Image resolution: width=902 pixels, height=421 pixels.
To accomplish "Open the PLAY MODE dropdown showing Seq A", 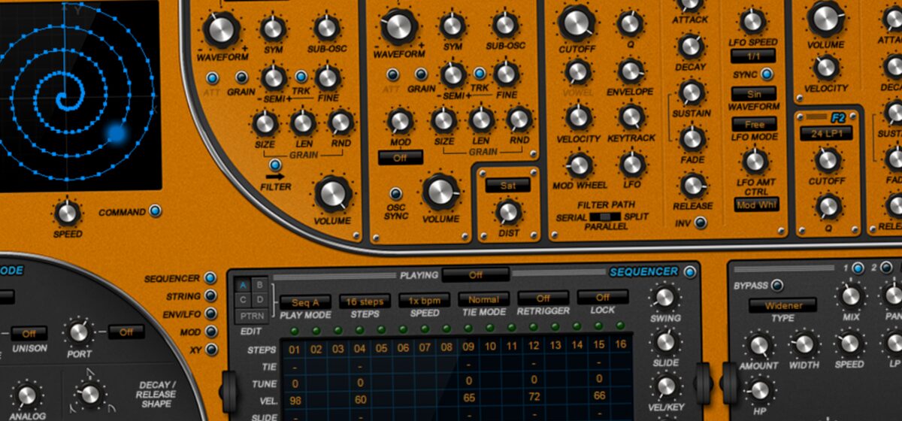I will coord(306,301).
